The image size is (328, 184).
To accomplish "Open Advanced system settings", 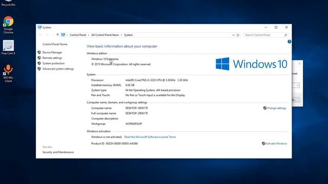I will 58,68.
